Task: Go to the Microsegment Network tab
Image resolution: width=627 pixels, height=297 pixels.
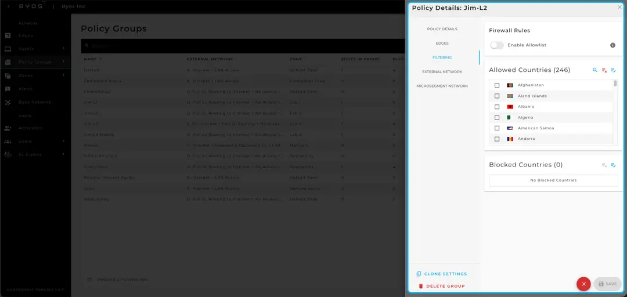Action: tap(442, 86)
